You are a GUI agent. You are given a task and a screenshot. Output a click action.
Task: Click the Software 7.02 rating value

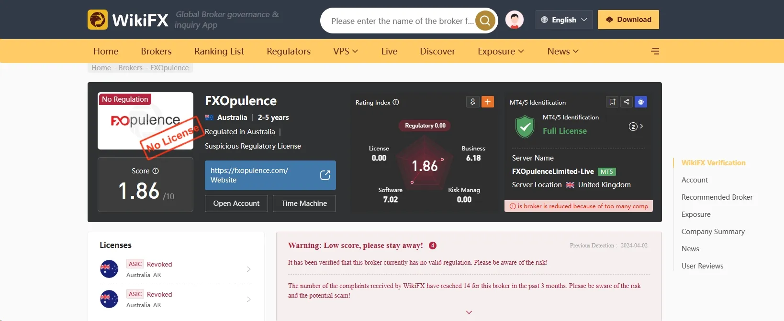click(391, 200)
